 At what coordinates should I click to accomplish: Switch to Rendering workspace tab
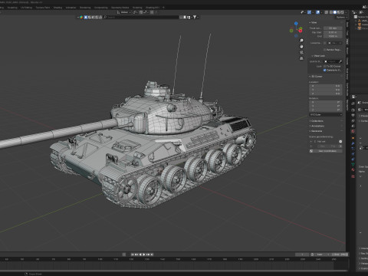pos(85,8)
